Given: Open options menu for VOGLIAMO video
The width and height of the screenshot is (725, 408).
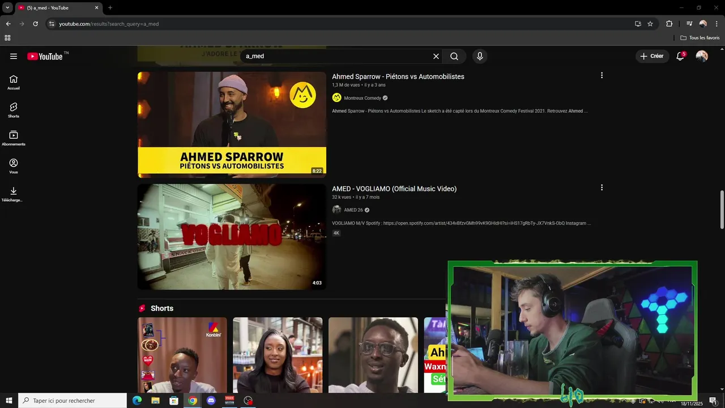Looking at the screenshot, I should tap(602, 188).
